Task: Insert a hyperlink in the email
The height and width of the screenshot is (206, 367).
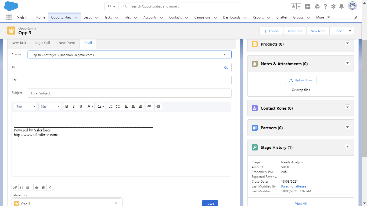Action: tap(149, 106)
